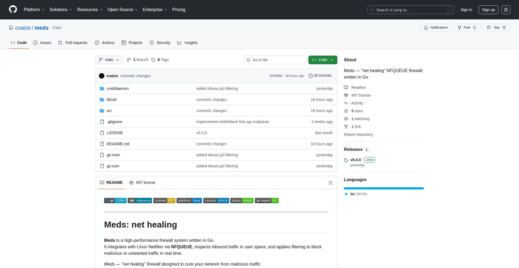Open the cmd/daemon folder icon
This screenshot has width=519, height=268.
[x=102, y=89]
